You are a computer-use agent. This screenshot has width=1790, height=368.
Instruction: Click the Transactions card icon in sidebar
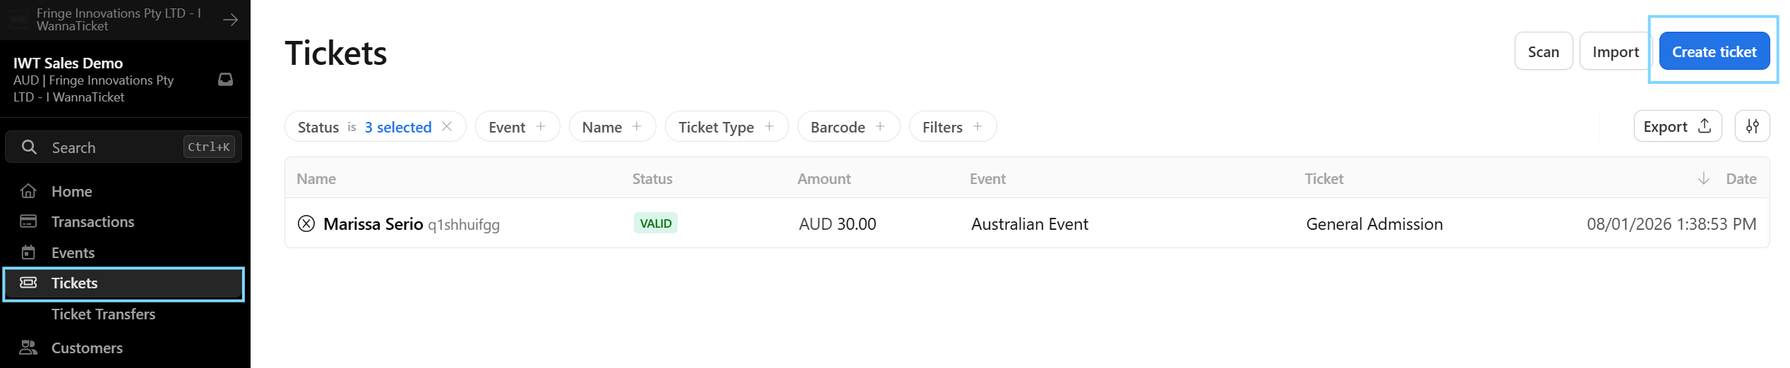click(x=28, y=221)
